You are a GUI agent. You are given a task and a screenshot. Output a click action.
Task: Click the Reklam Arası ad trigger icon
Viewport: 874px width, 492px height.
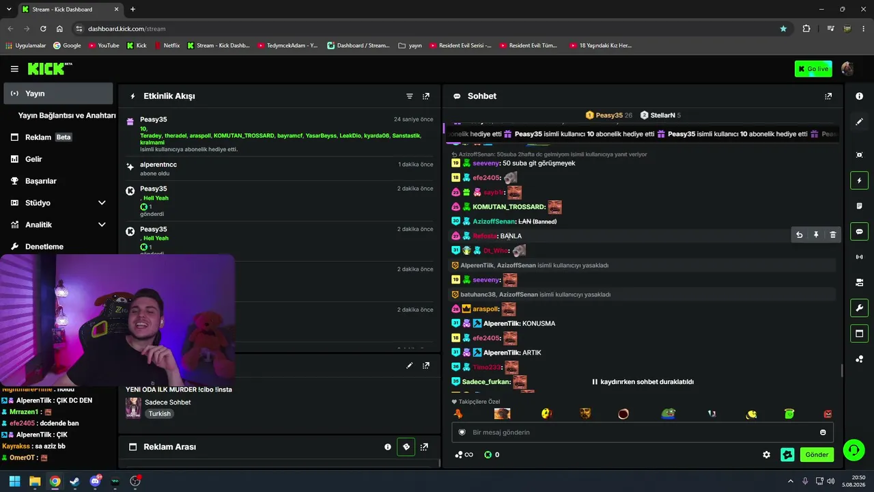coord(406,447)
